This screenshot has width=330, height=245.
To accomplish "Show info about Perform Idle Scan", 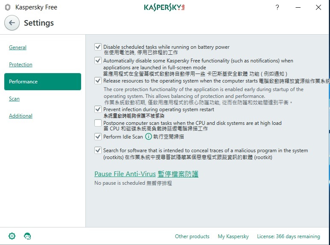I will tap(149, 137).
